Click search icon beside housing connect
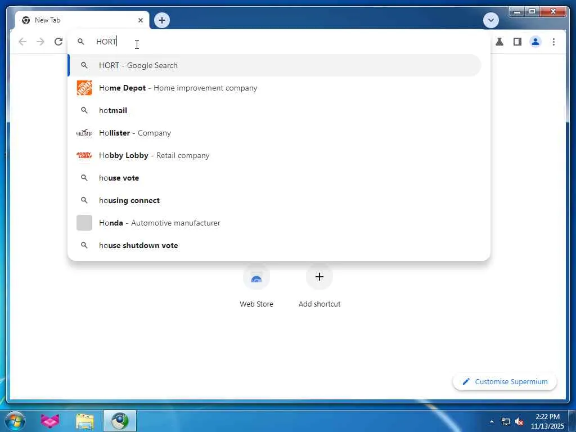This screenshot has width=576, height=432. point(84,200)
